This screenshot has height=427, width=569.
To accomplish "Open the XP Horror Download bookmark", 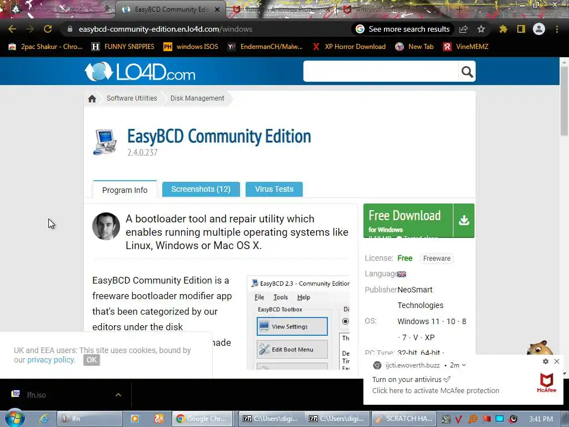I will click(349, 47).
